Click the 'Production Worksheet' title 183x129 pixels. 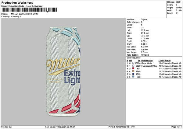pyautogui.click(x=17, y=2)
